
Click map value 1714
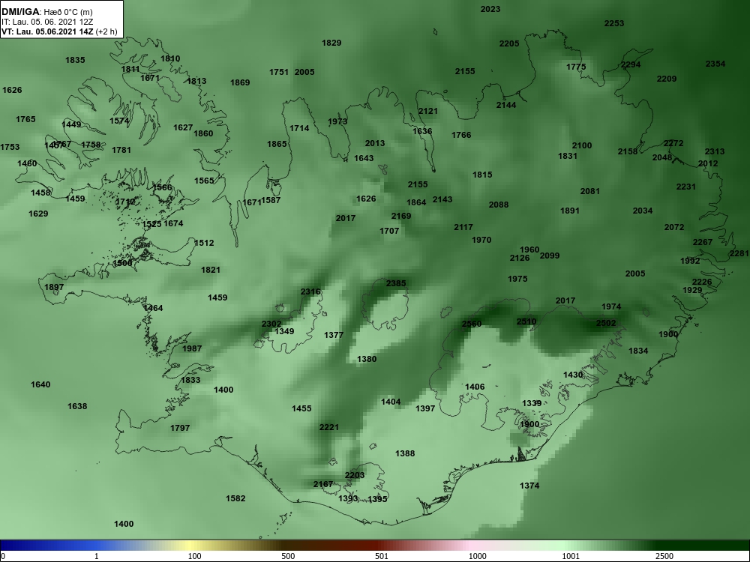pos(299,129)
